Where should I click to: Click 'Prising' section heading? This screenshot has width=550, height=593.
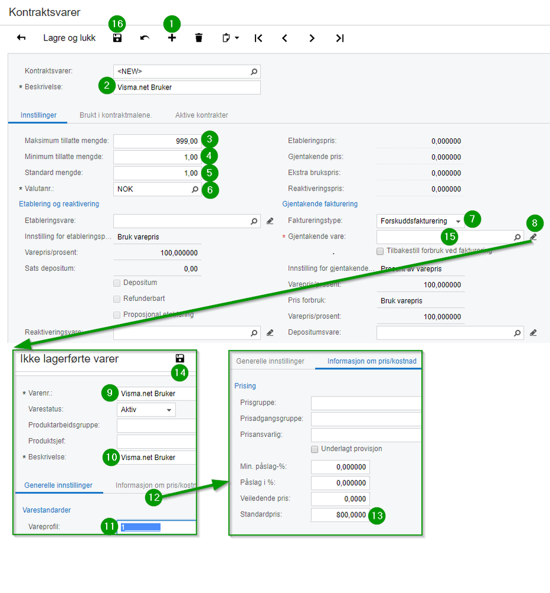245,386
